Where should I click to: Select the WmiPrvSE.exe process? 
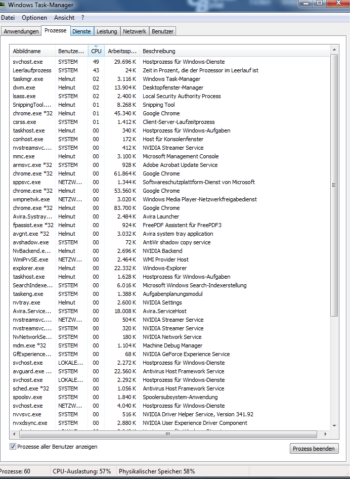click(170, 259)
